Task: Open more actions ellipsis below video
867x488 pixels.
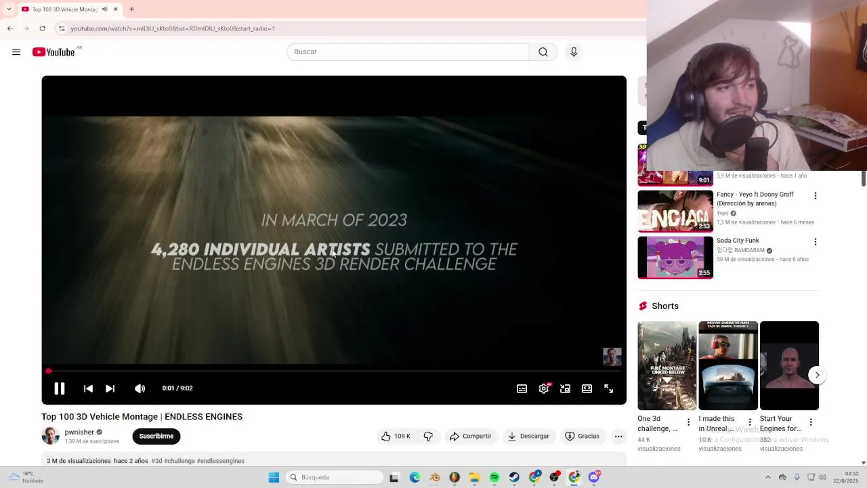Action: pyautogui.click(x=618, y=436)
